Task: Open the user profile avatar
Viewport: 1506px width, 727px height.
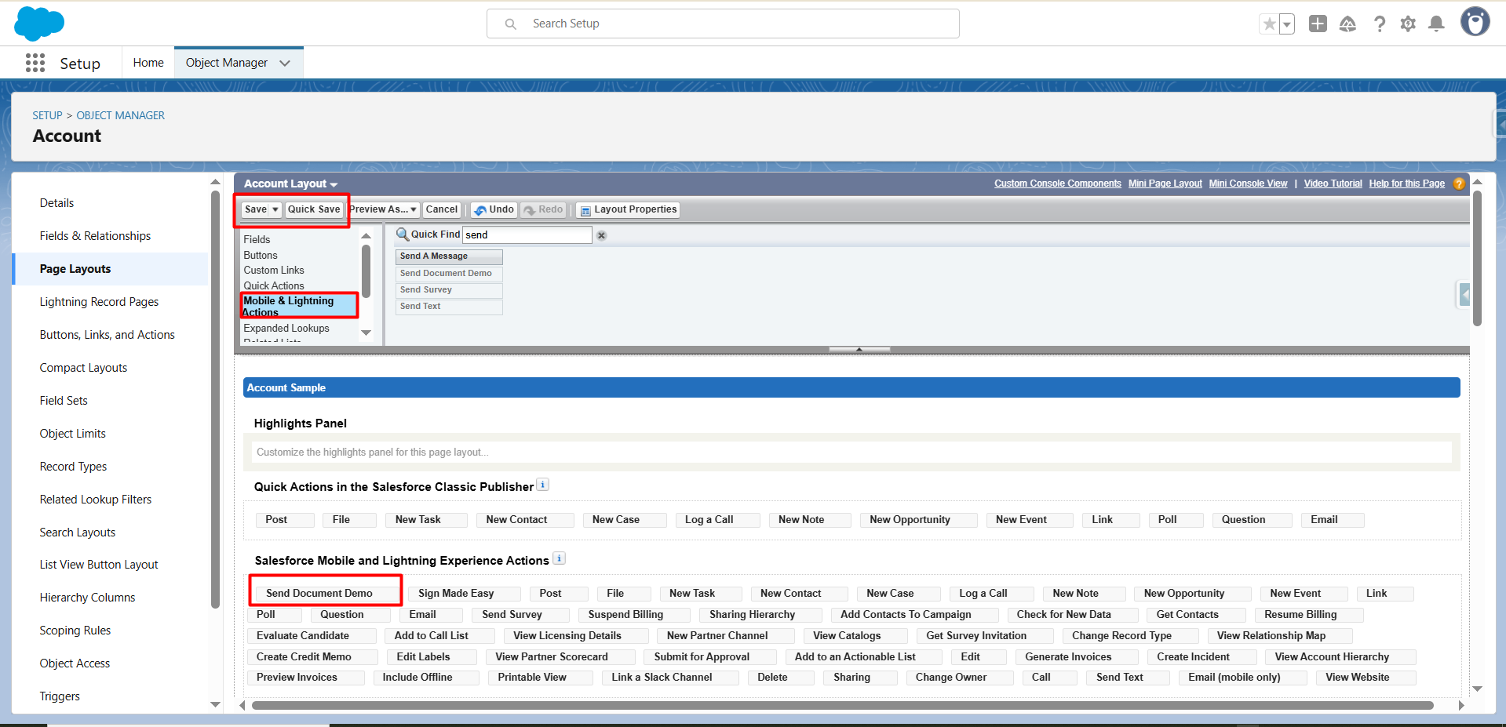Action: point(1475,22)
